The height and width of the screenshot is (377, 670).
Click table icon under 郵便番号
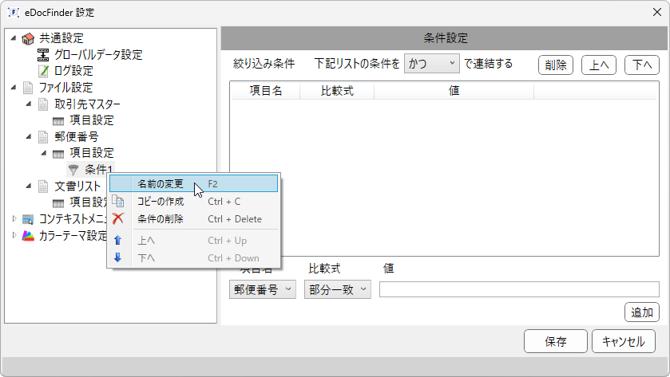(x=58, y=154)
